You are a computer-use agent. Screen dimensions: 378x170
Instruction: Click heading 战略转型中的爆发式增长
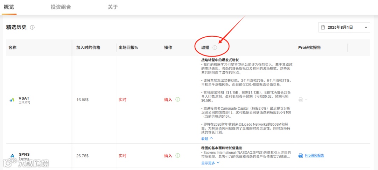(220, 60)
